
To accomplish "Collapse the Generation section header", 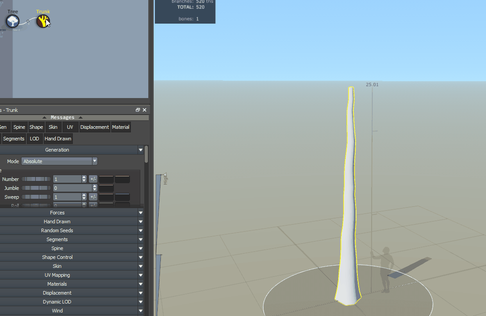I will (71, 150).
